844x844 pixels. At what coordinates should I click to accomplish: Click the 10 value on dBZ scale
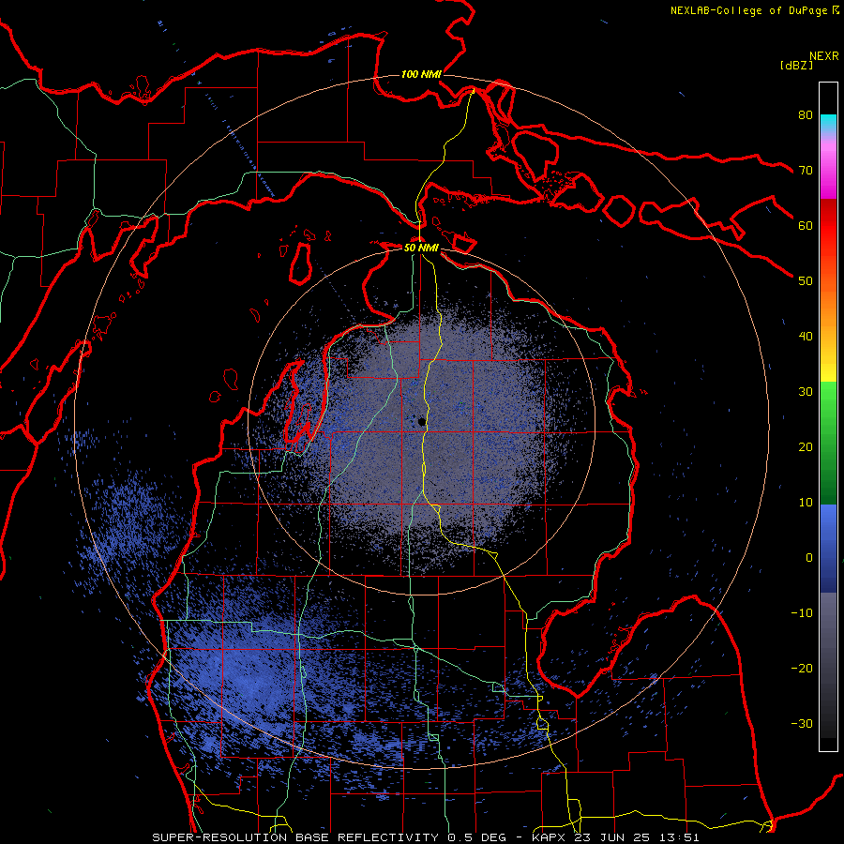[806, 503]
